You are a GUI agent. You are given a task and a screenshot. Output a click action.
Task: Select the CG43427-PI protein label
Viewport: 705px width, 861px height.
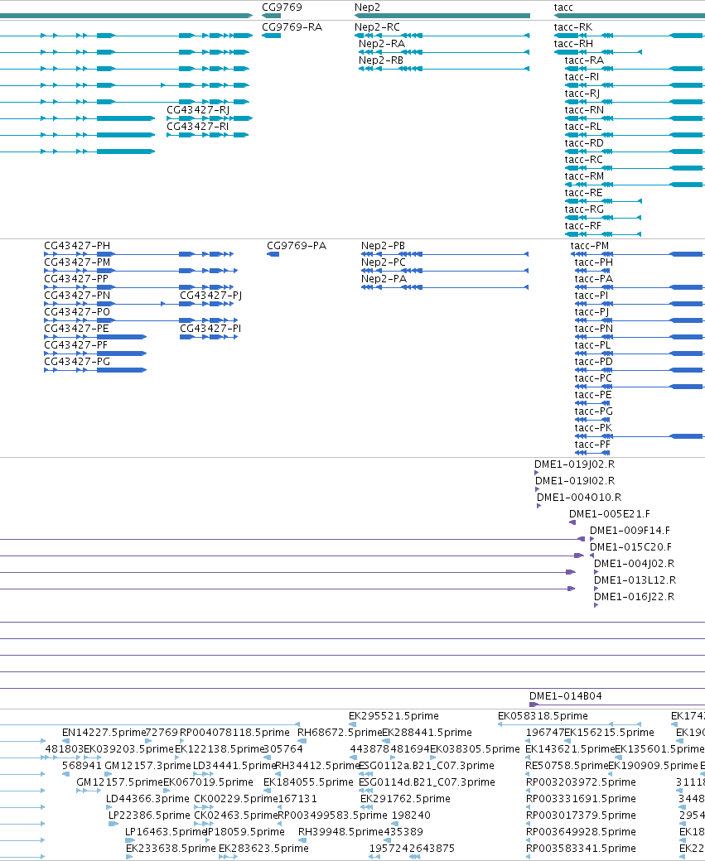click(x=210, y=329)
